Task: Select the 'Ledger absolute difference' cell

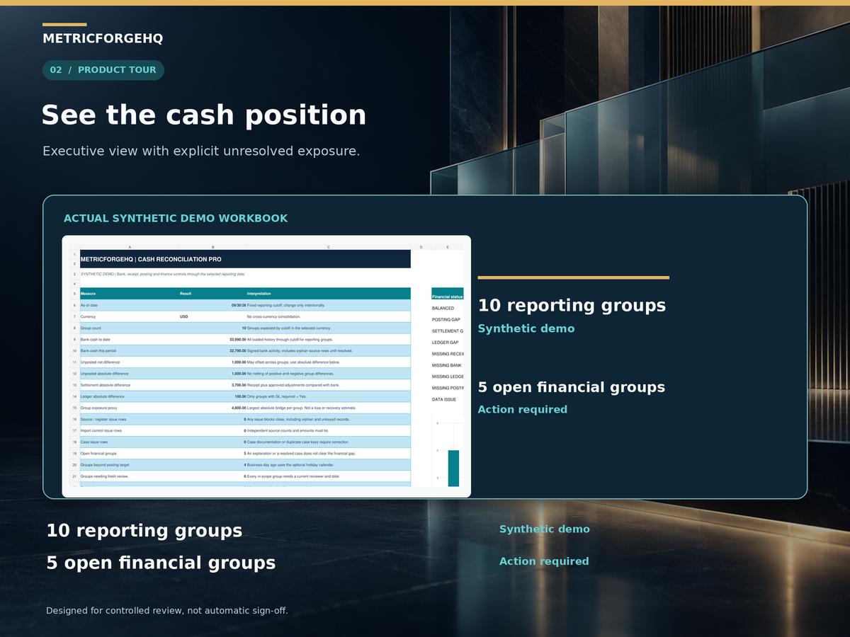Action: [129, 396]
